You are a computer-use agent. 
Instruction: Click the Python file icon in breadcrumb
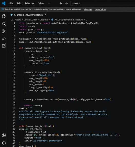(52, 19)
